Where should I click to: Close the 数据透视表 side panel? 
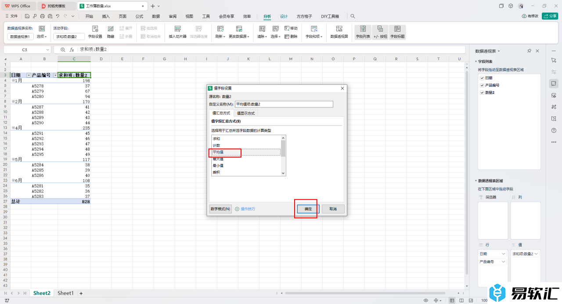537,51
